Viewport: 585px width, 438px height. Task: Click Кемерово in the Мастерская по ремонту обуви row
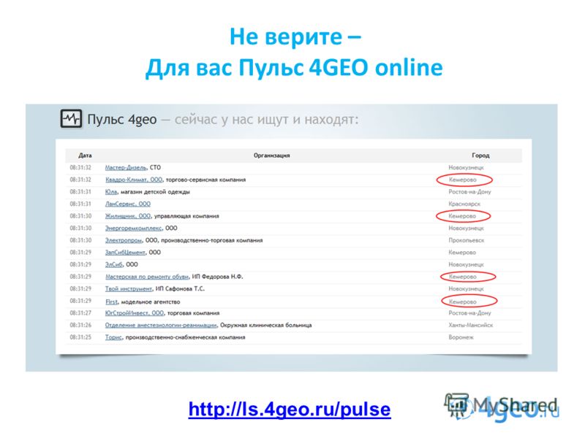pos(463,277)
